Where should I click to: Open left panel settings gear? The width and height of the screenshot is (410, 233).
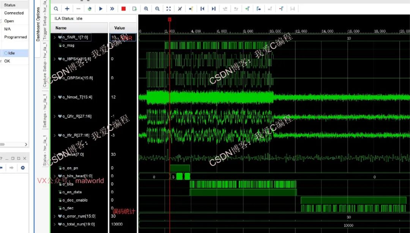tap(23, 168)
